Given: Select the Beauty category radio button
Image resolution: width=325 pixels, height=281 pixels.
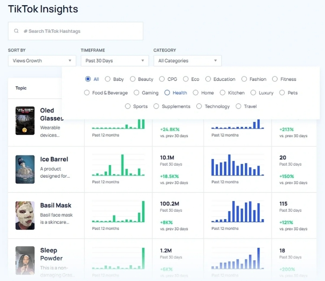Looking at the screenshot, I should (x=133, y=79).
